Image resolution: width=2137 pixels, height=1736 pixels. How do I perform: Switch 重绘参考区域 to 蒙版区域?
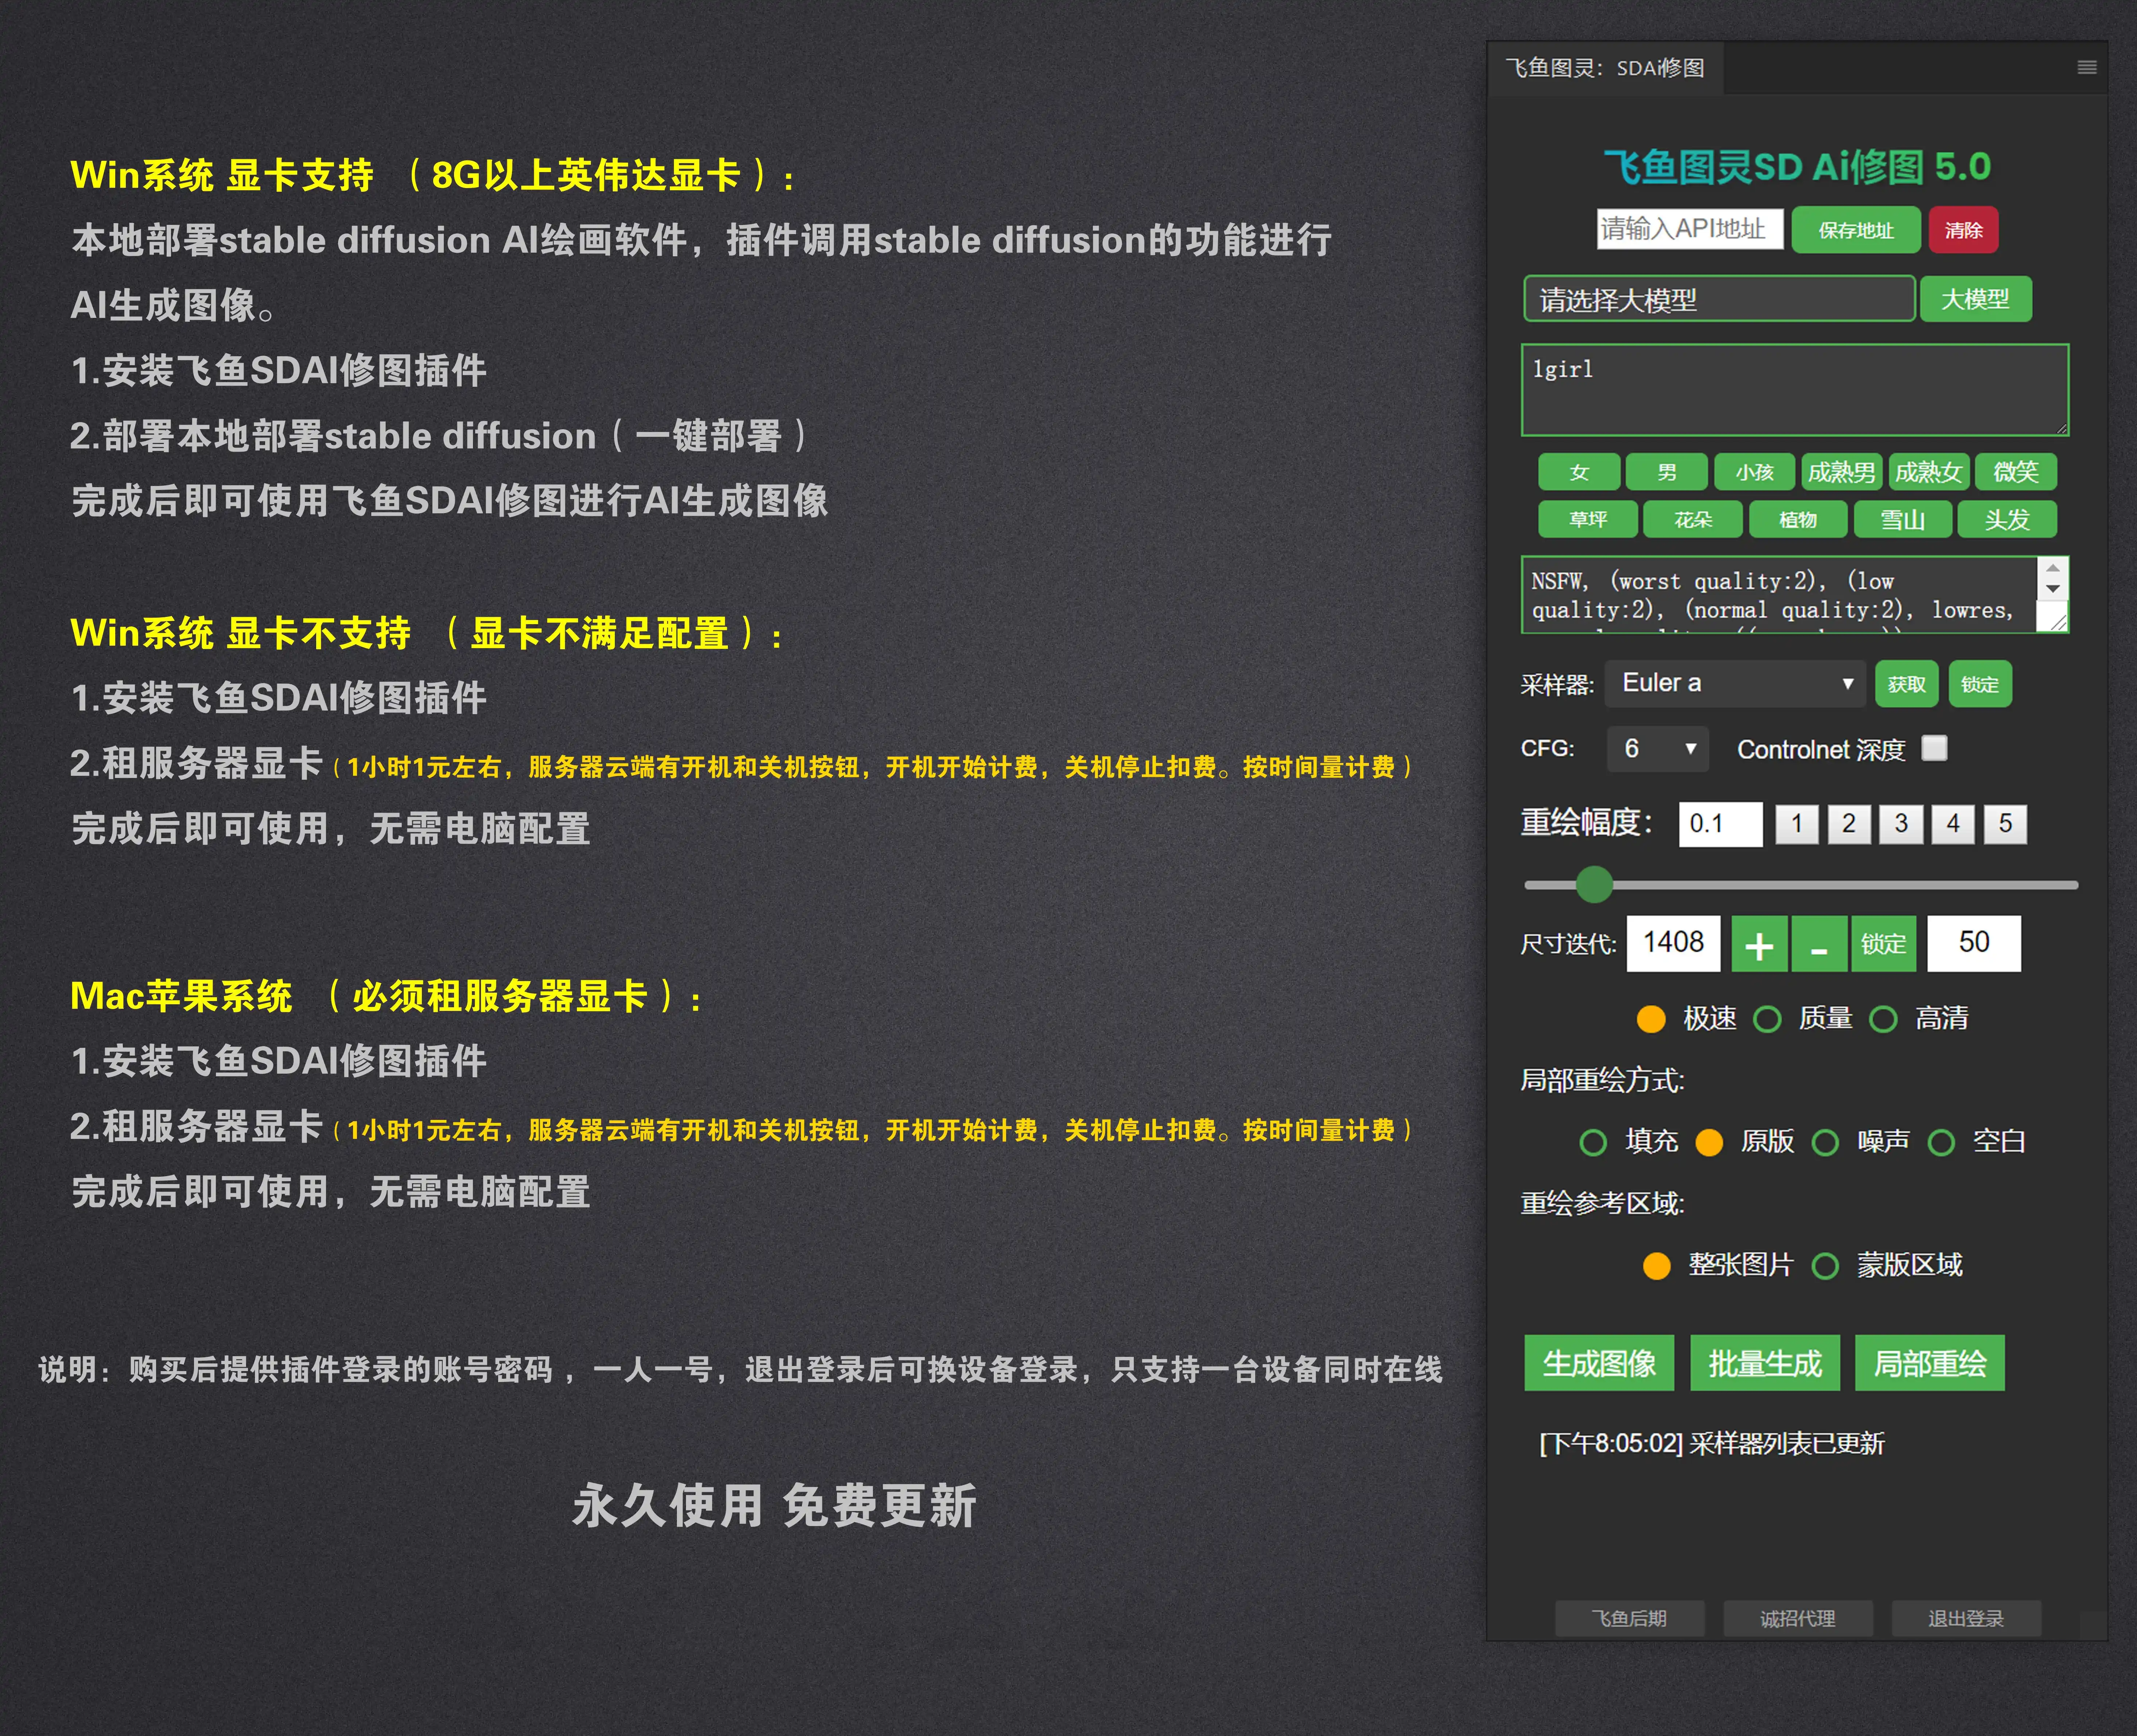click(1826, 1266)
